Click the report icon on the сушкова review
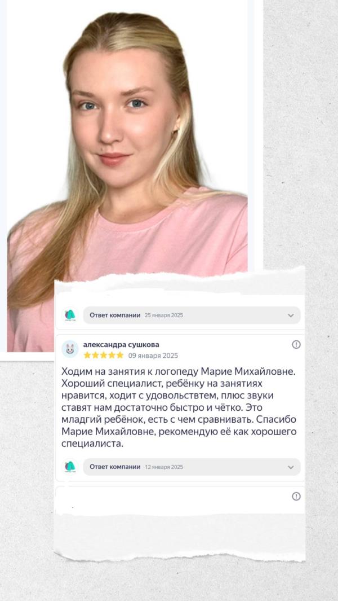Image resolution: width=338 pixels, height=601 pixels. (x=296, y=345)
